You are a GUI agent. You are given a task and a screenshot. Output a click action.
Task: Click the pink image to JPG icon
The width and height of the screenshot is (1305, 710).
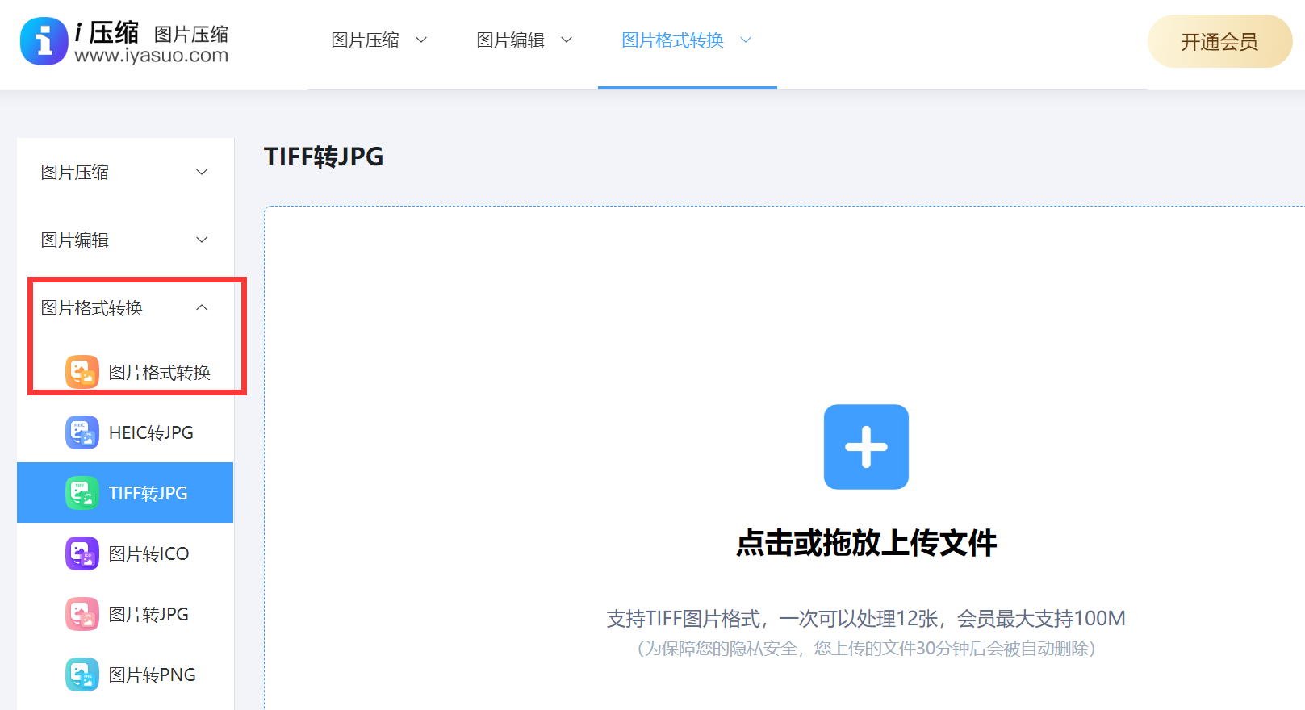tap(82, 614)
